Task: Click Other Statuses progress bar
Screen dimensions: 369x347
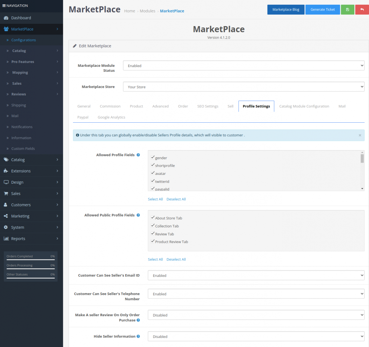Action: coord(31,278)
